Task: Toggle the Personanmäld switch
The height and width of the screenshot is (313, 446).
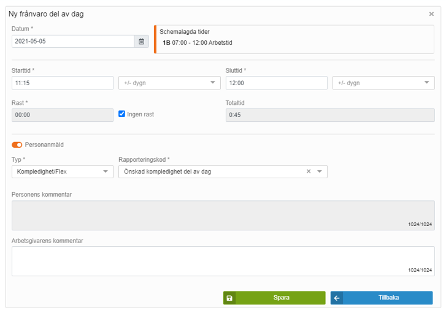Action: [17, 145]
